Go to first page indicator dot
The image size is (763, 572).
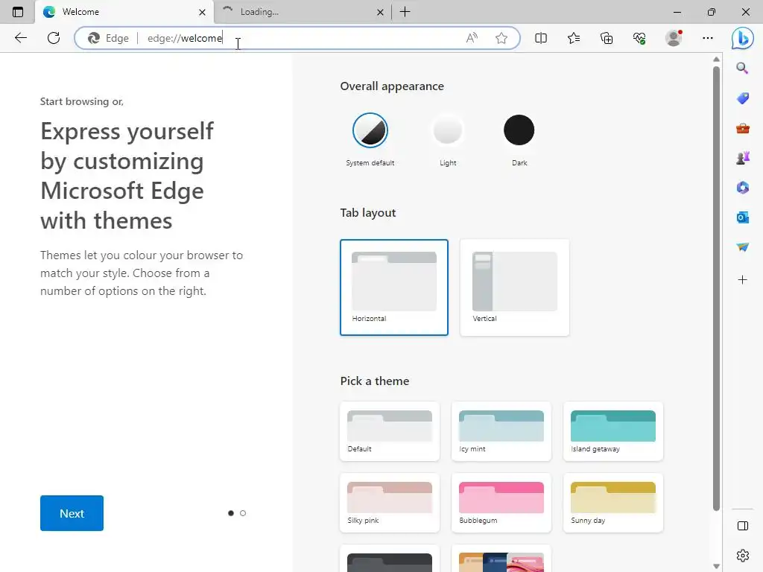point(231,513)
